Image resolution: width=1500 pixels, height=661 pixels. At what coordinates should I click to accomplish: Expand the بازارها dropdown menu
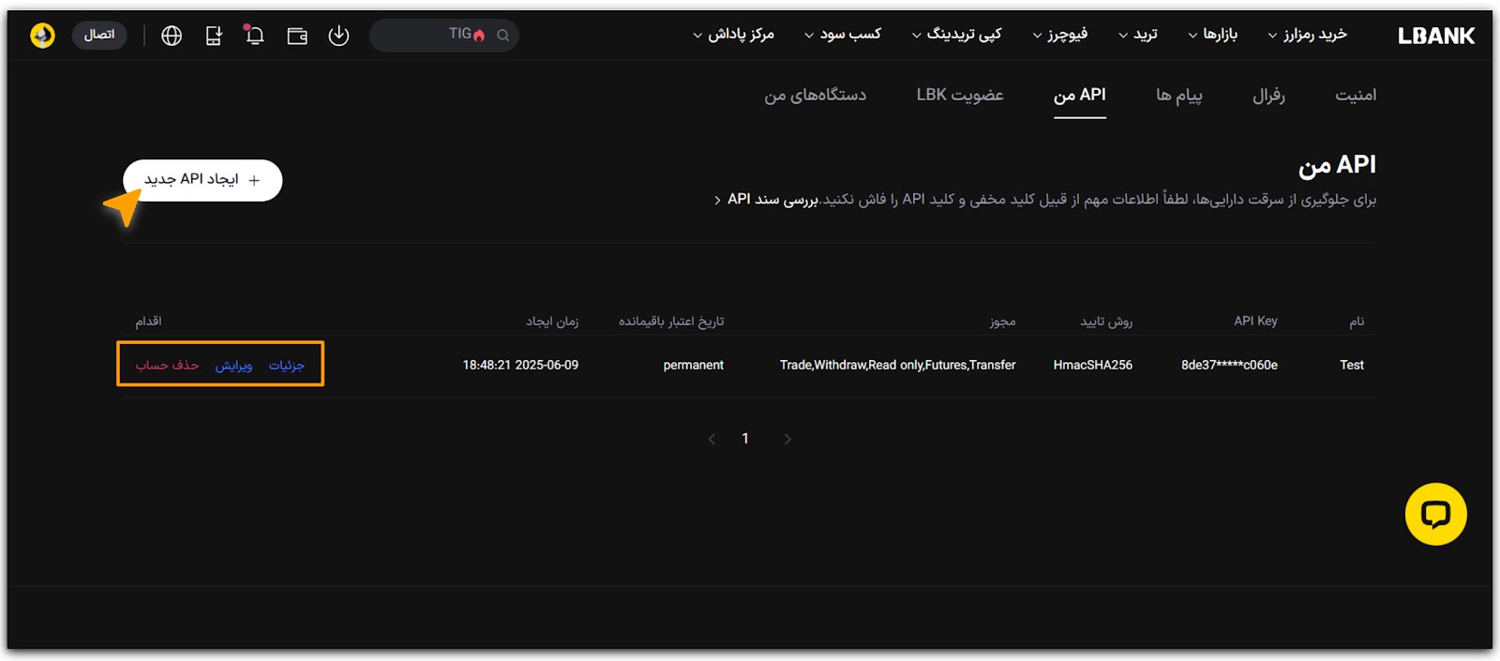[x=1212, y=35]
